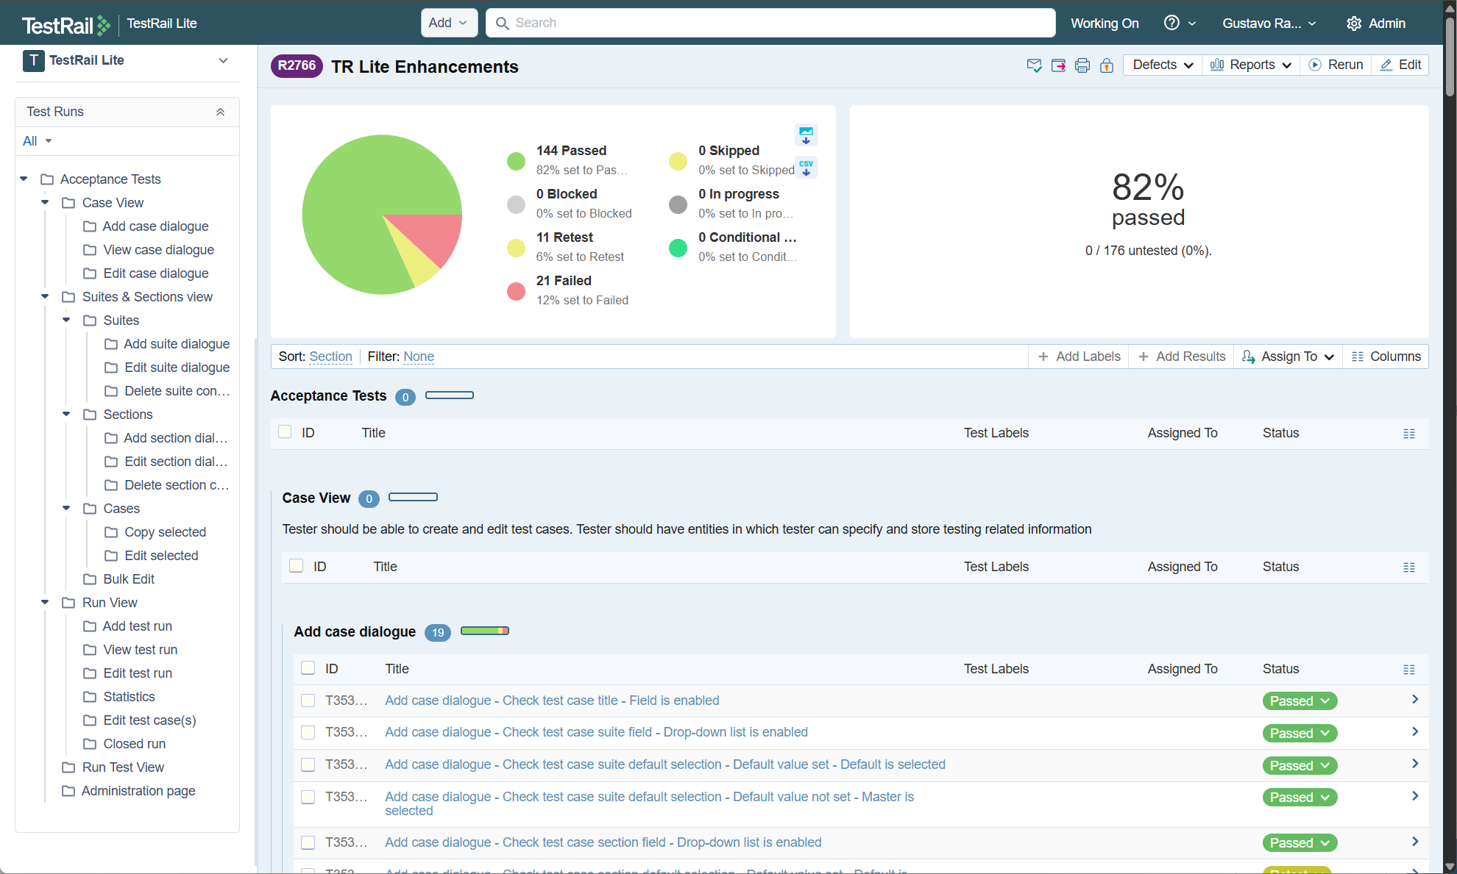Click the CSV download icon
1457x874 pixels.
(x=806, y=168)
